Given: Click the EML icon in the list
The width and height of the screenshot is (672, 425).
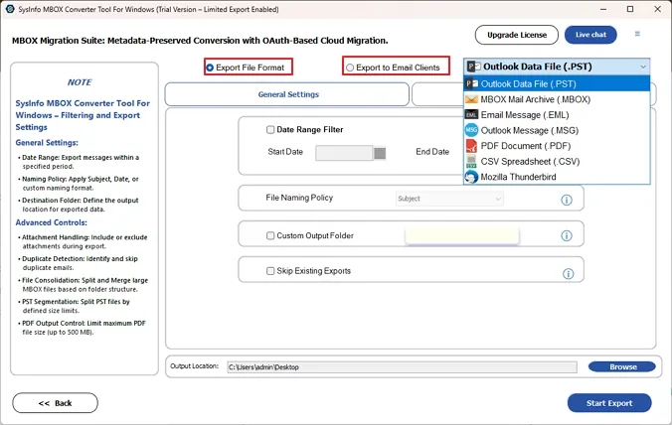Looking at the screenshot, I should [x=471, y=115].
